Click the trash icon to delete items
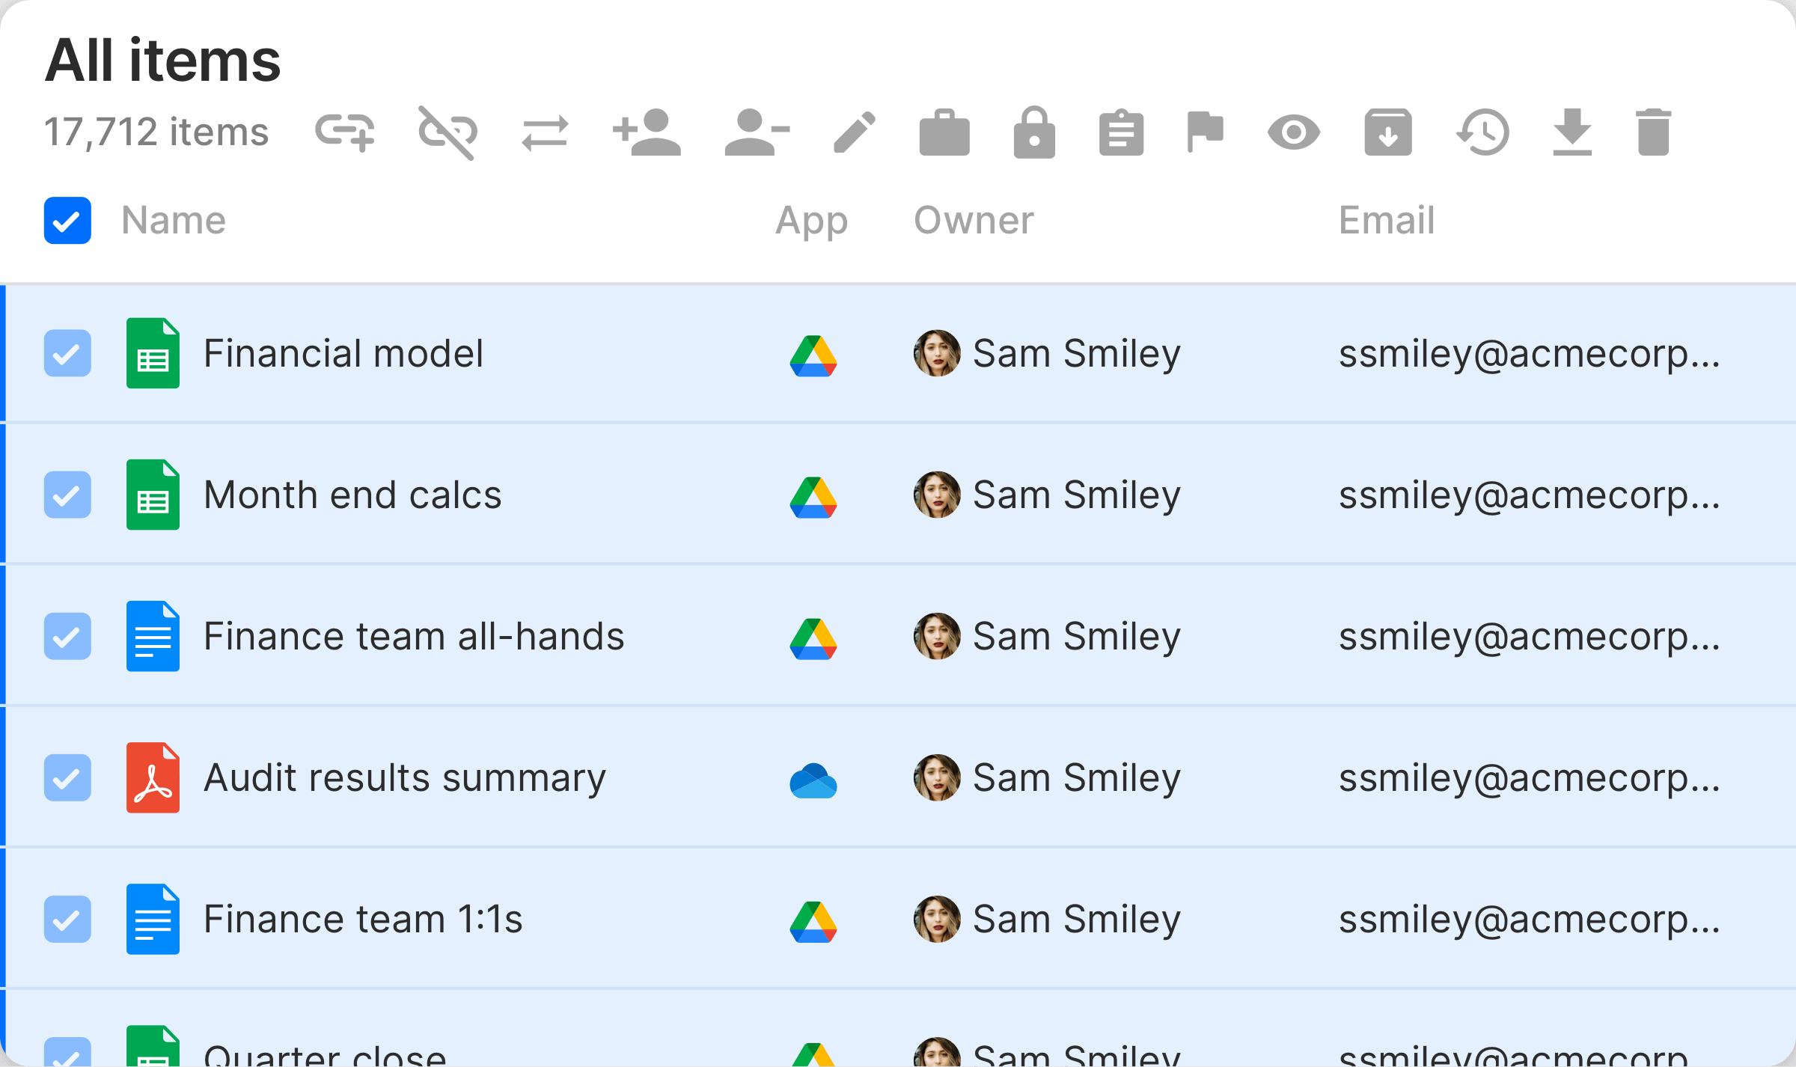The height and width of the screenshot is (1067, 1796). [1654, 132]
